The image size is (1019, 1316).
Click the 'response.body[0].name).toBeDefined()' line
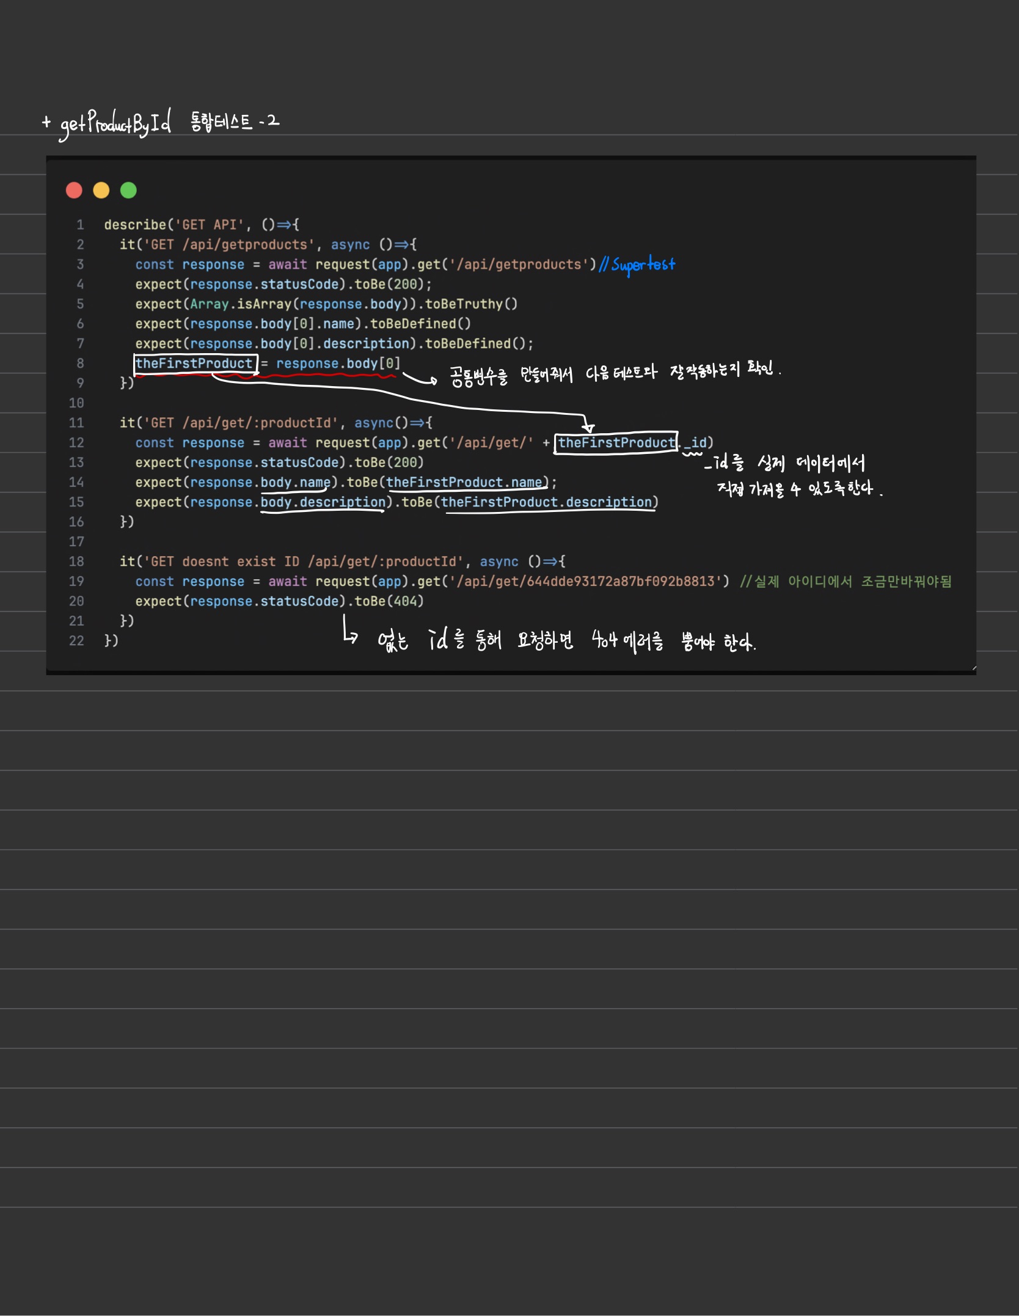(303, 324)
